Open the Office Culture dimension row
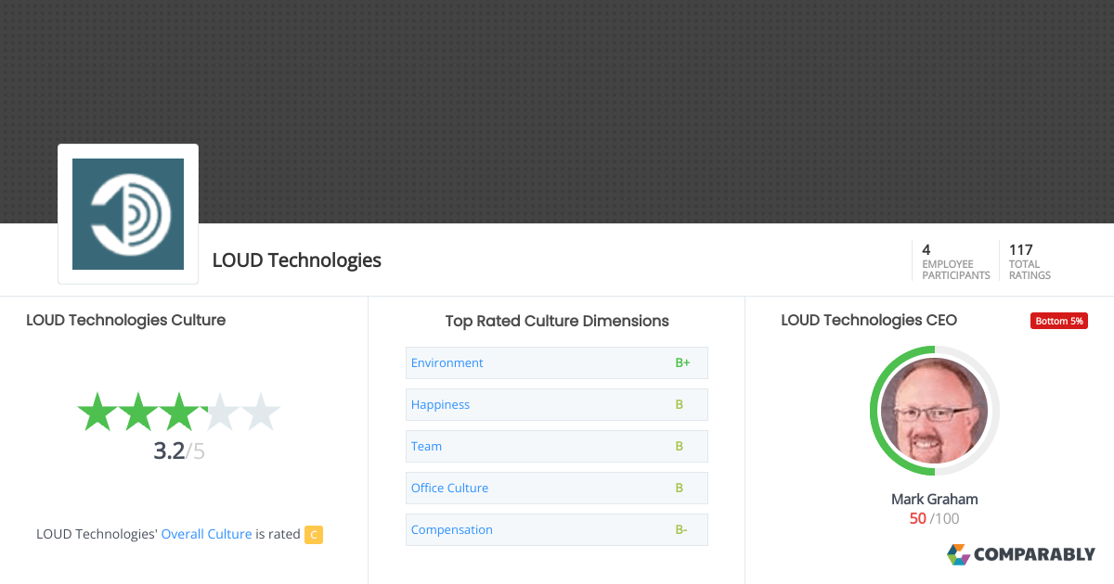 557,488
